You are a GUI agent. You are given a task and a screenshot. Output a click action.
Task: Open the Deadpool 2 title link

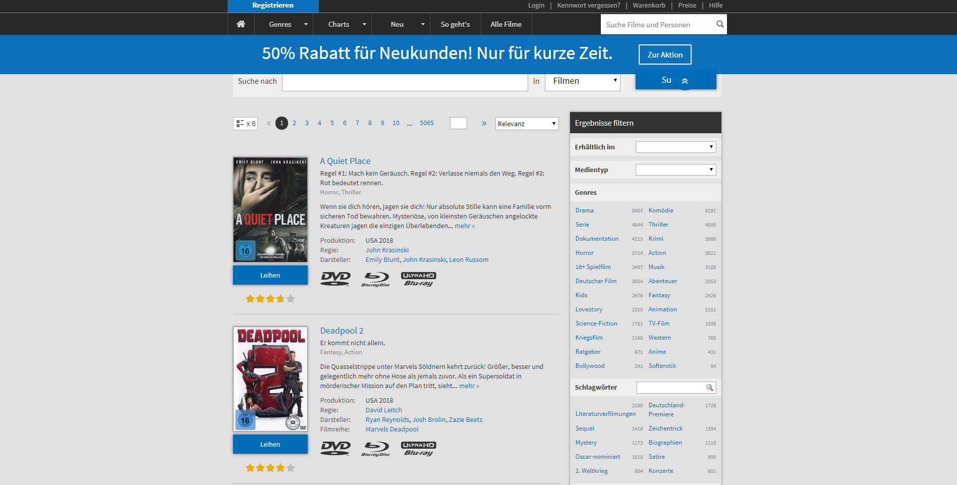pyautogui.click(x=342, y=331)
